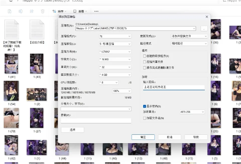Select the text file icon above 【来了就能下载和观看

(12, 29)
